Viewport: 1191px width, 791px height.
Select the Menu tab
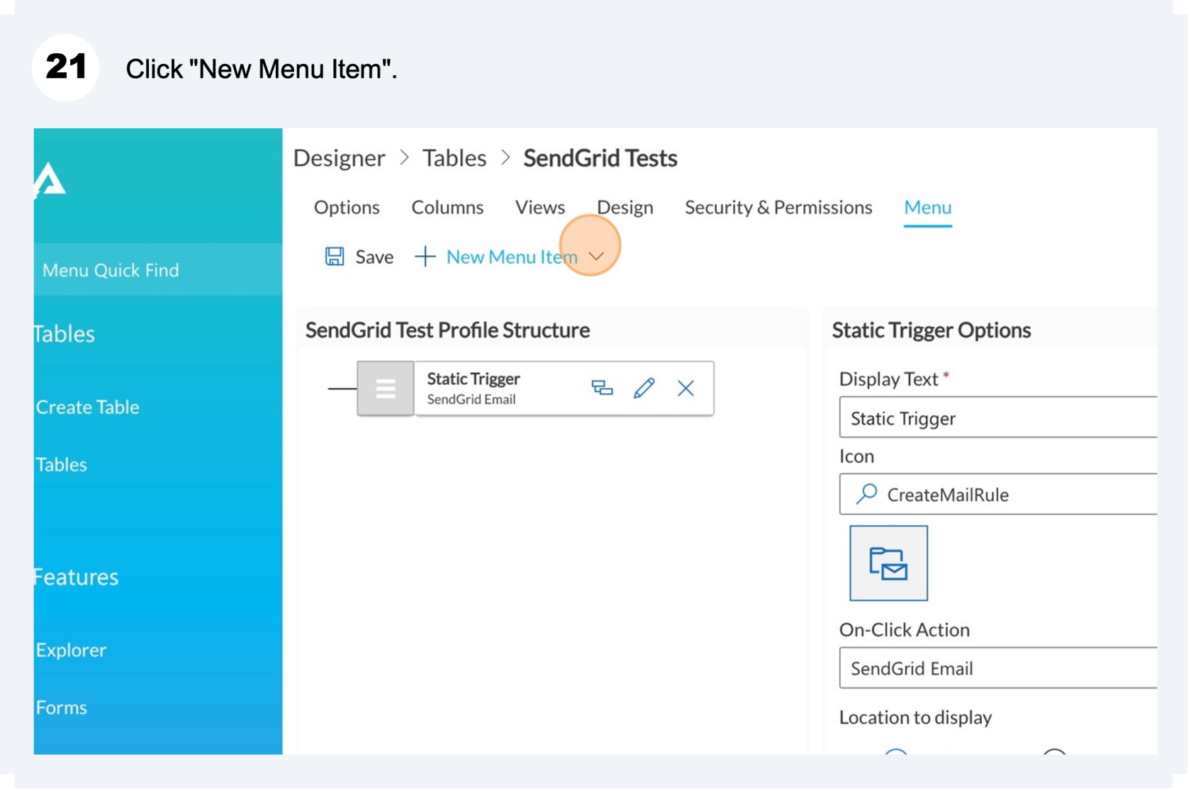pos(929,208)
